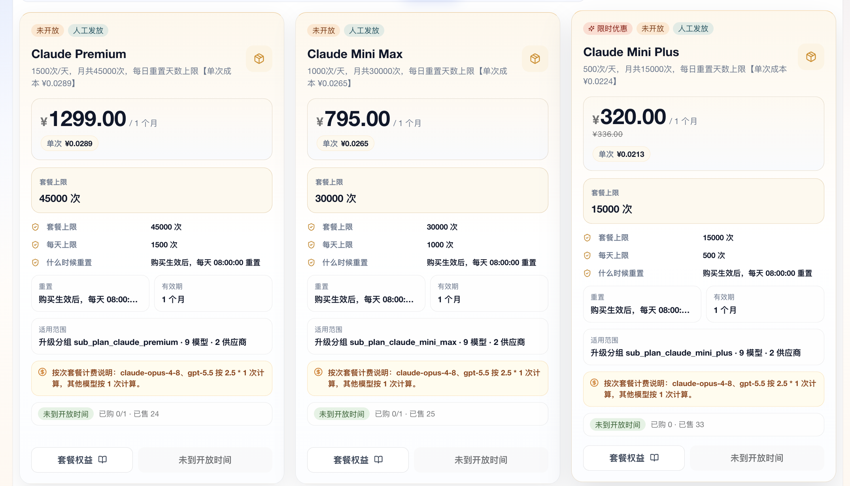The height and width of the screenshot is (486, 850).
Task: Click 已购 0/1 · 已售 25 text
Action: pyautogui.click(x=405, y=414)
